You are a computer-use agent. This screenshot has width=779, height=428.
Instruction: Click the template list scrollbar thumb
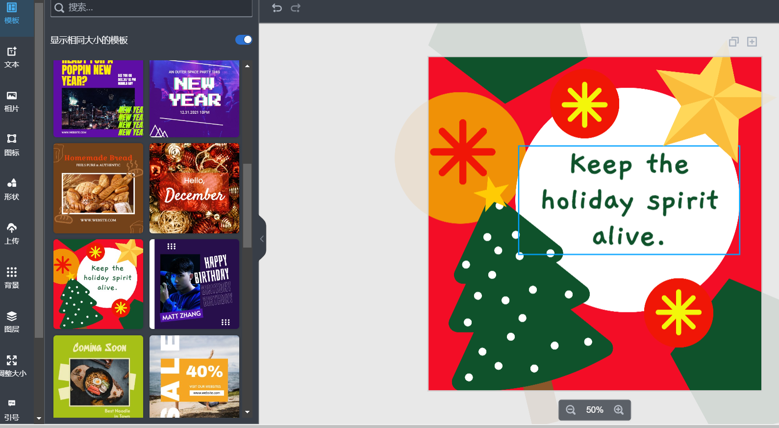pyautogui.click(x=248, y=205)
